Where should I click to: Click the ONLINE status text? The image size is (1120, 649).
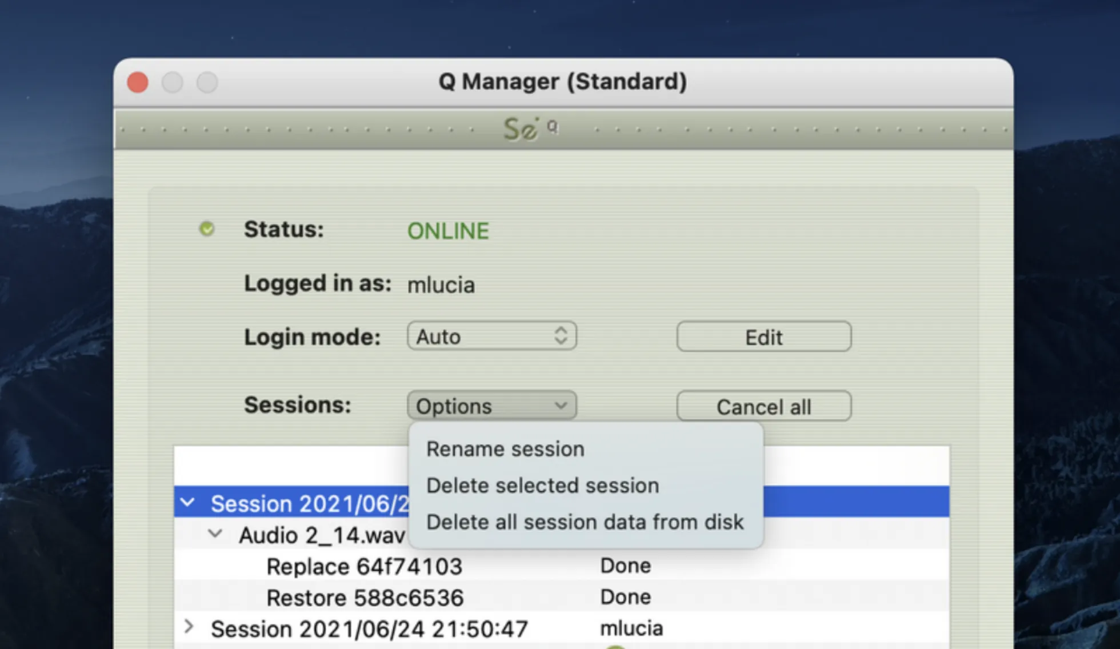click(x=448, y=231)
